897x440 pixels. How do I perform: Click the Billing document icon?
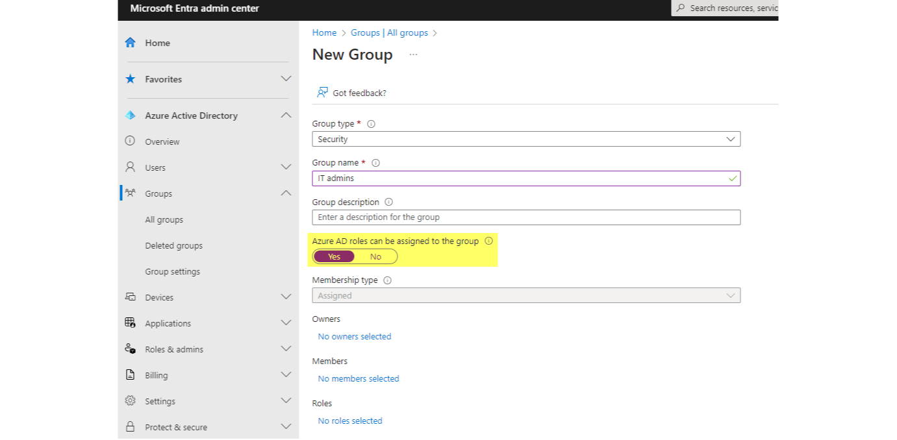130,375
